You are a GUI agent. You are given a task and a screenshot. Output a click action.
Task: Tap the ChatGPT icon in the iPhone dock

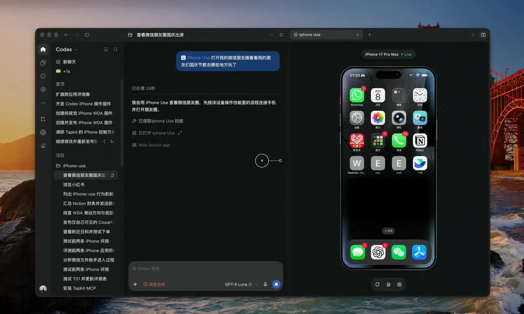coord(378,252)
